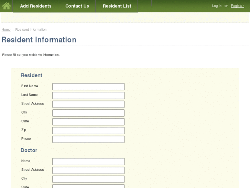250x188 pixels.
Task: Click the Log In link
Action: [x=217, y=6]
